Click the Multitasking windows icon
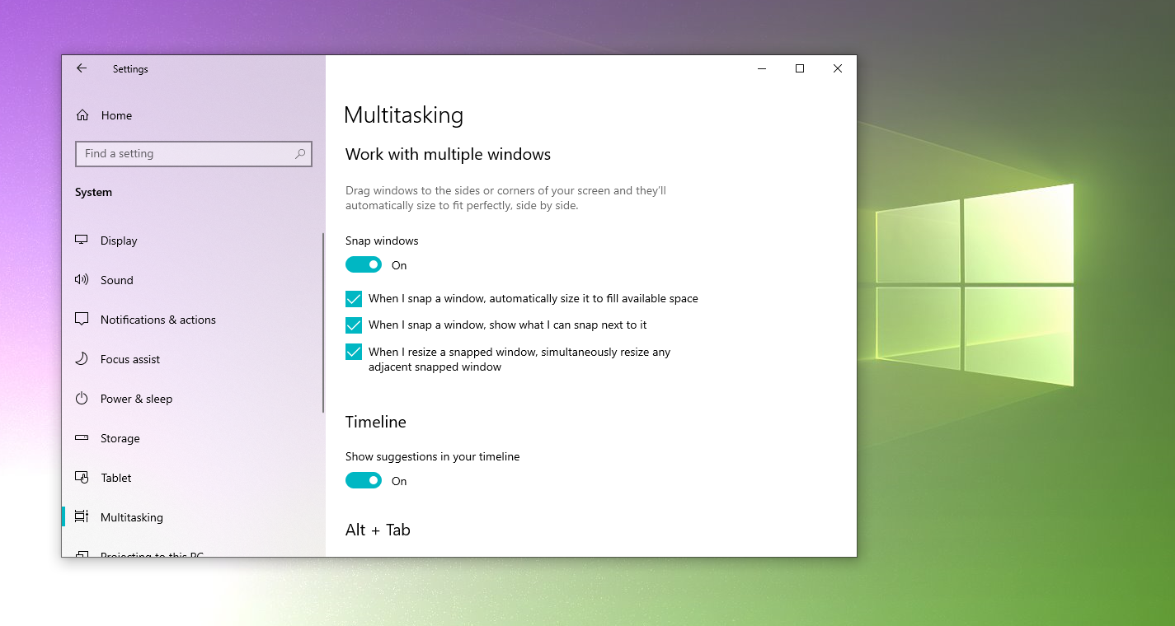The image size is (1175, 626). coord(81,516)
